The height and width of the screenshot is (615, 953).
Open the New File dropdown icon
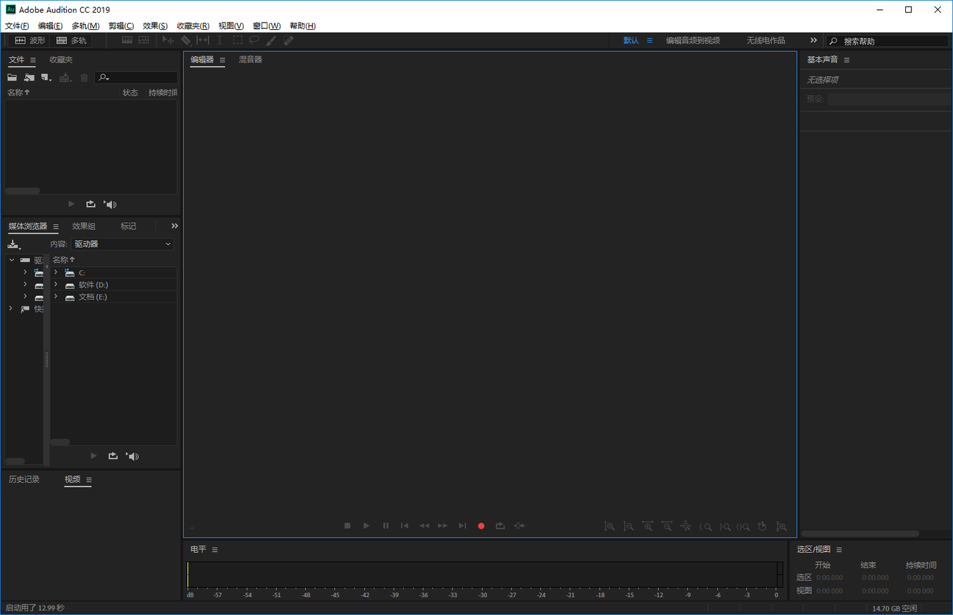point(46,77)
